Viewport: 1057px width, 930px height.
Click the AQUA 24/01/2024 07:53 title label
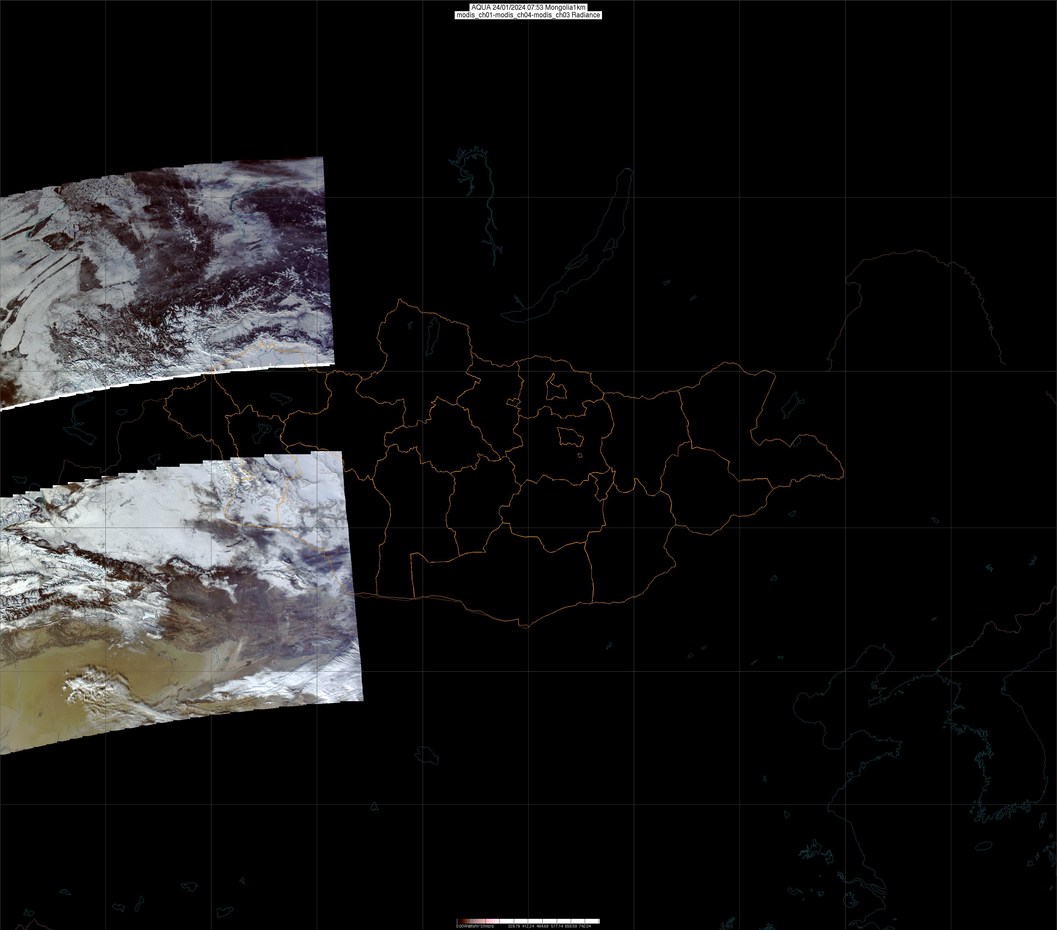(x=528, y=7)
